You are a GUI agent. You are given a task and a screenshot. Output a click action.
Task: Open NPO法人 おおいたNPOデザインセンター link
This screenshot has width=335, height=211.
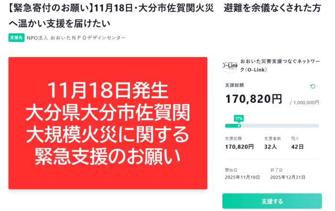click(x=76, y=38)
